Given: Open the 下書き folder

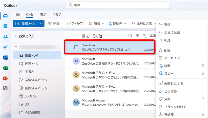Looking at the screenshot, I should 37,72.
